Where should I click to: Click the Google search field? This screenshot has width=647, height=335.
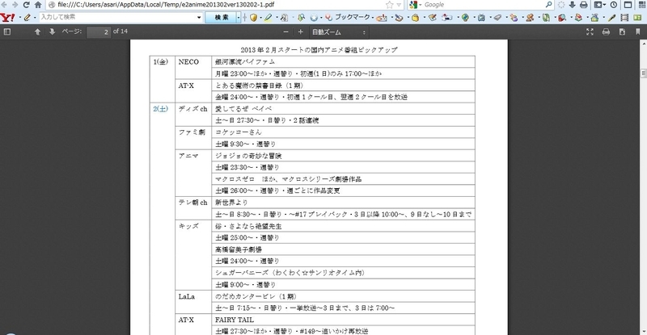pyautogui.click(x=483, y=5)
